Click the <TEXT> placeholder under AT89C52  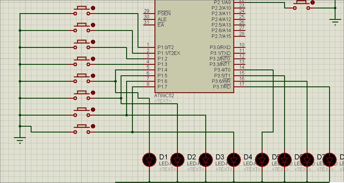163,101
